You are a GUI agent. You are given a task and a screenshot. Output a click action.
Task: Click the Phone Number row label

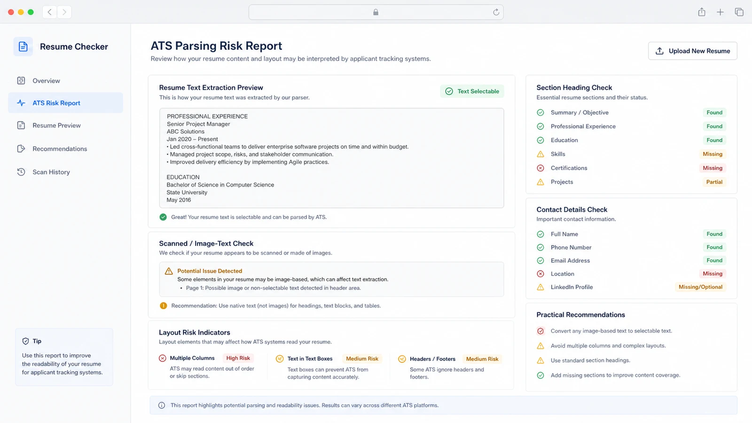coord(571,248)
